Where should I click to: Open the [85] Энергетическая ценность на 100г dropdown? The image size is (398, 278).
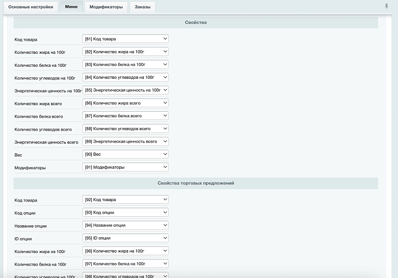(125, 90)
